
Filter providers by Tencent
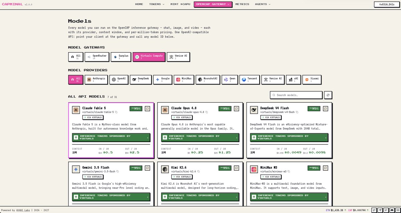(x=249, y=80)
